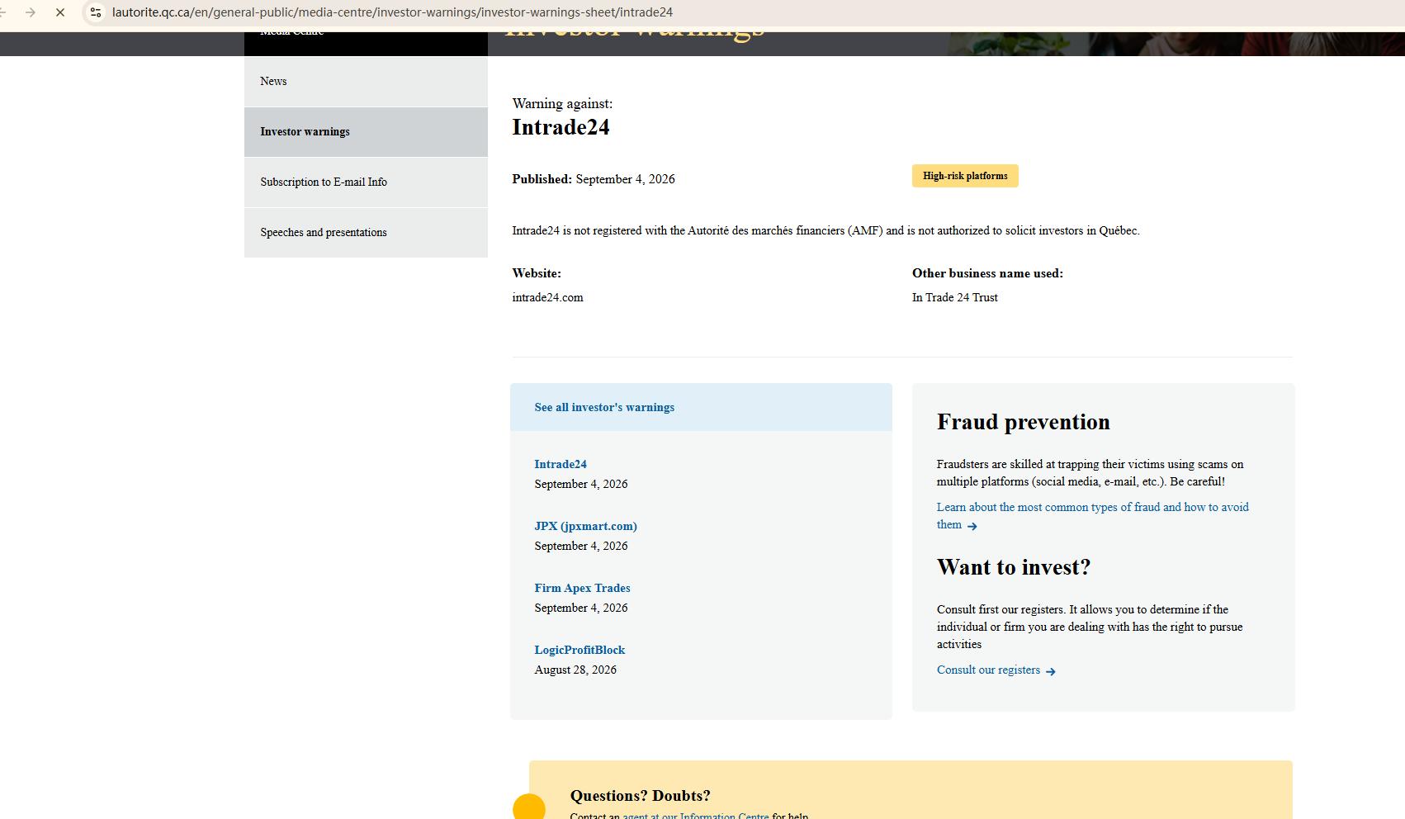The image size is (1405, 819).
Task: Click the address bar URL field
Action: [x=392, y=12]
